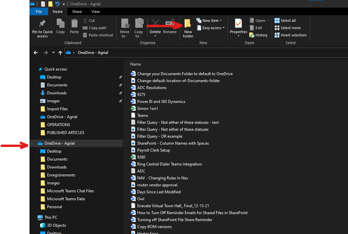Click the Back arrow navigation button

[36, 53]
